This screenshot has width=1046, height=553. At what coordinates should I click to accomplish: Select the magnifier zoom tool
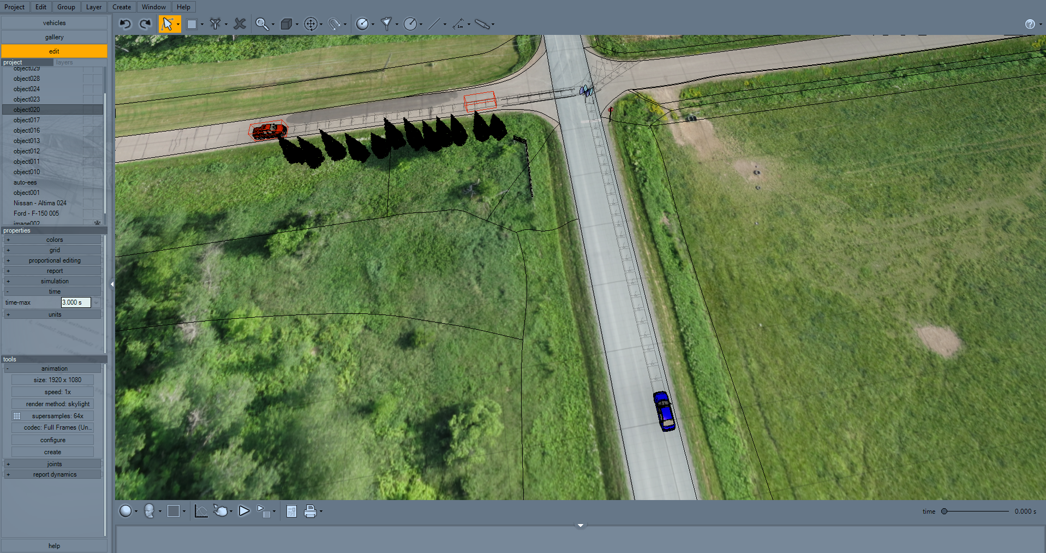click(x=262, y=24)
